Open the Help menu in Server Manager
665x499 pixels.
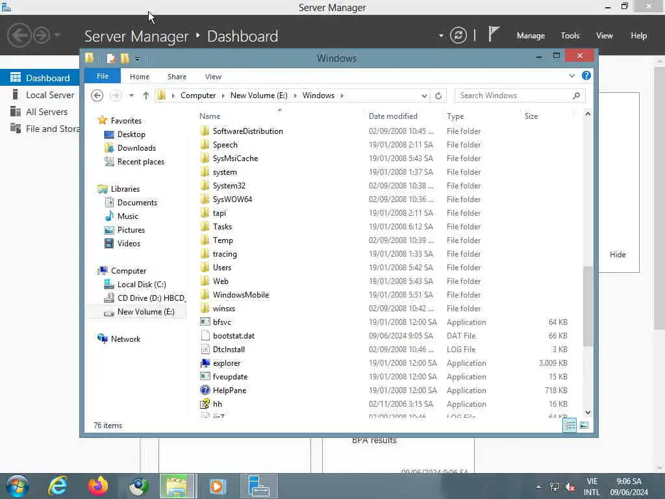coord(639,36)
